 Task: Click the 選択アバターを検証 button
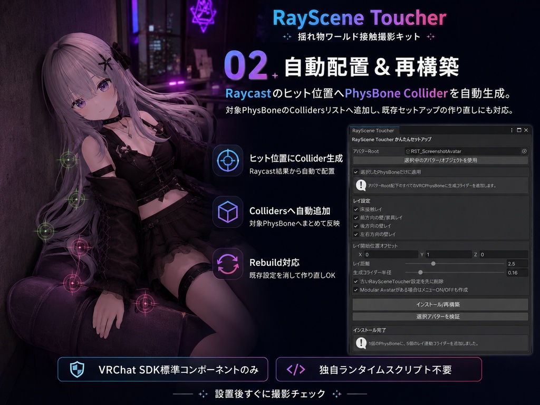point(440,316)
